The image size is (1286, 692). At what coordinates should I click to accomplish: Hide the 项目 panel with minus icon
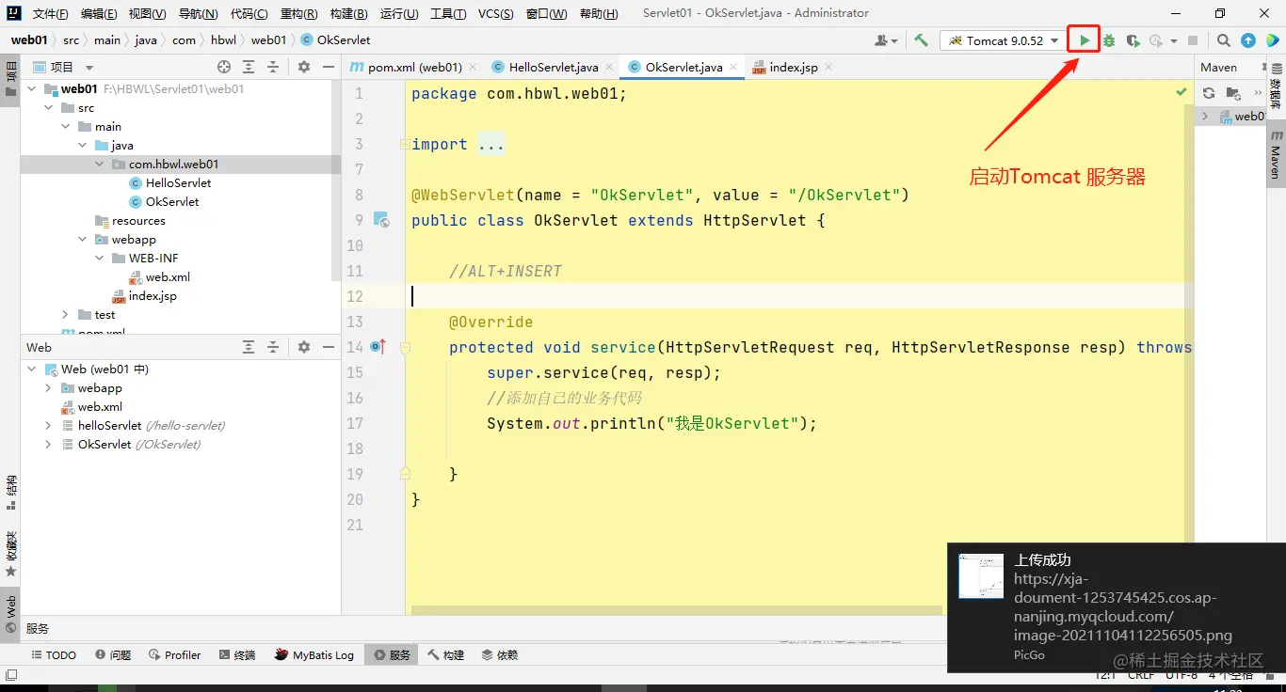[328, 67]
